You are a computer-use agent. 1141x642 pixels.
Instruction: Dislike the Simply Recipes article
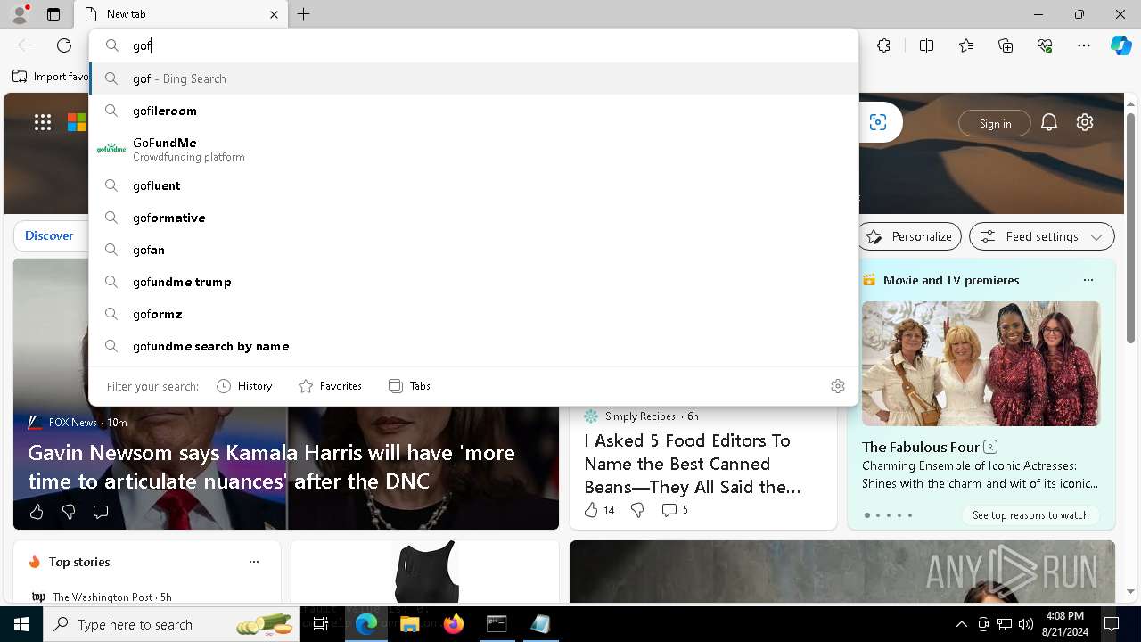point(637,510)
